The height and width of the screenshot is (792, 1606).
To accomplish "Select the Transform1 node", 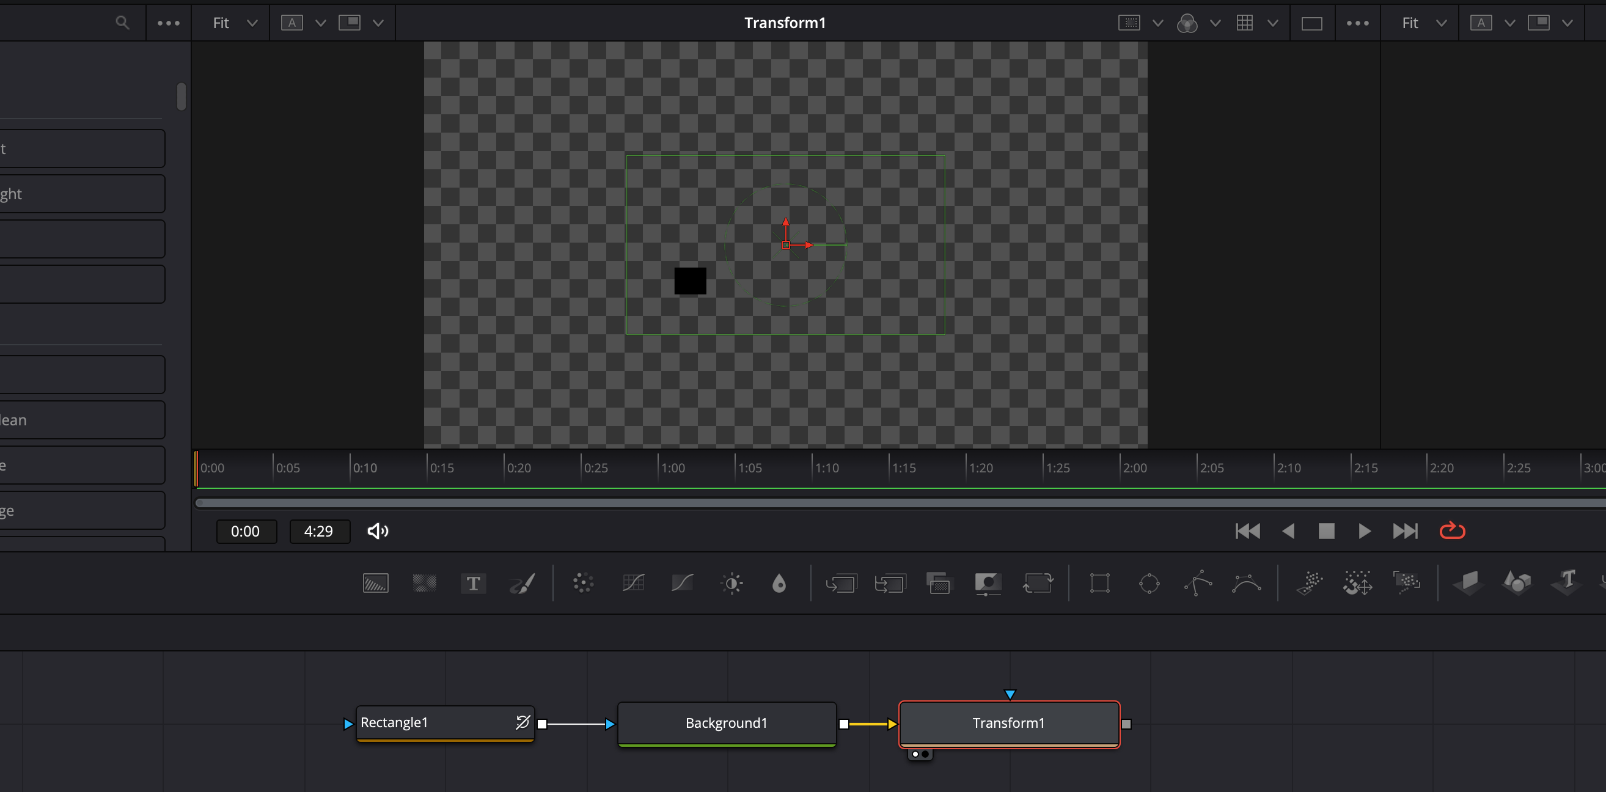I will coord(1009,724).
